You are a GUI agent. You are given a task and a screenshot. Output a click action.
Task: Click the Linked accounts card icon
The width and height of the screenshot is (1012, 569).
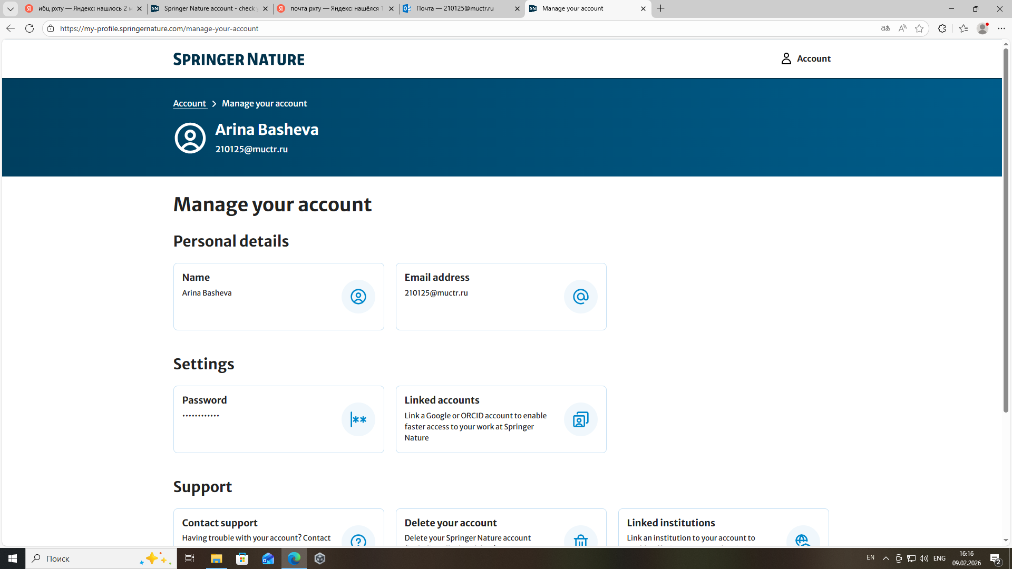click(580, 419)
